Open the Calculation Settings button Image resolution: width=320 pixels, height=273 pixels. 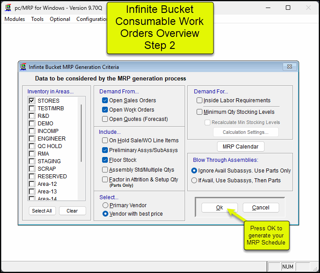click(246, 132)
